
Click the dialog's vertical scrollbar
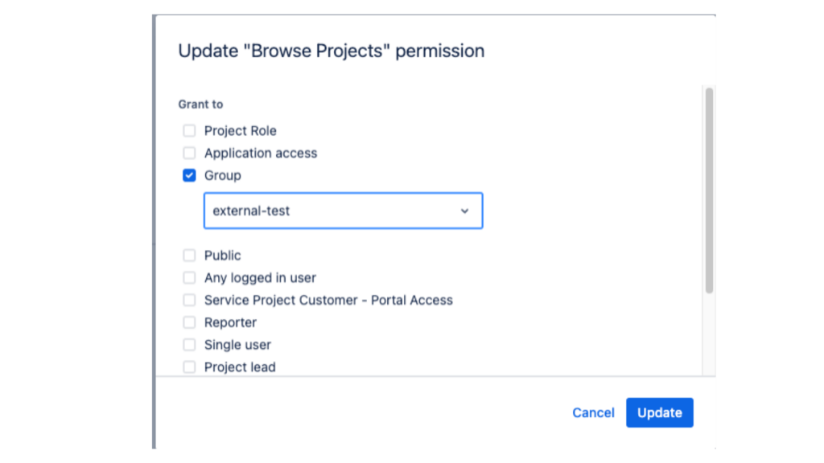click(x=709, y=191)
